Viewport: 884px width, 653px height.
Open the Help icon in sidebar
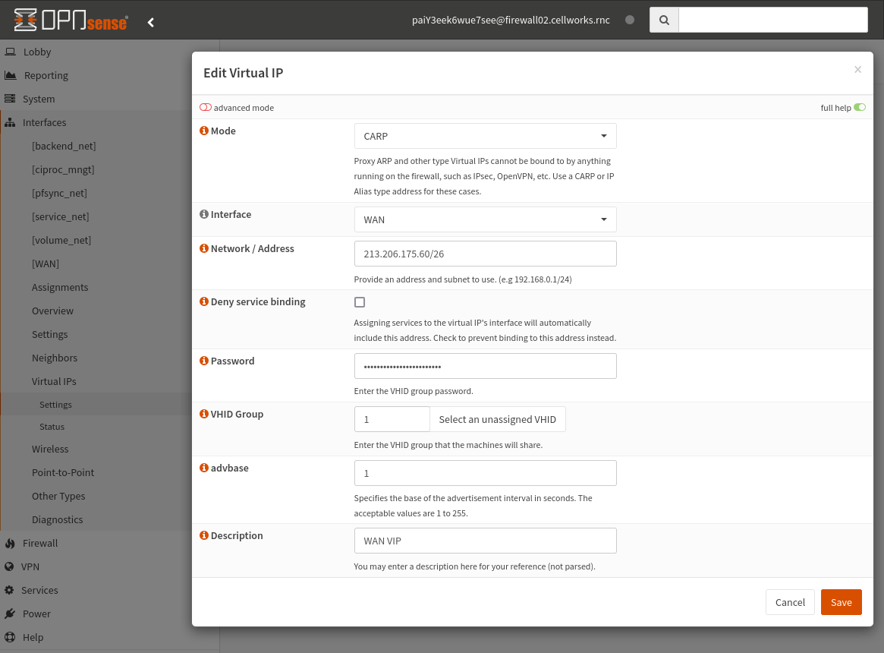pos(10,637)
